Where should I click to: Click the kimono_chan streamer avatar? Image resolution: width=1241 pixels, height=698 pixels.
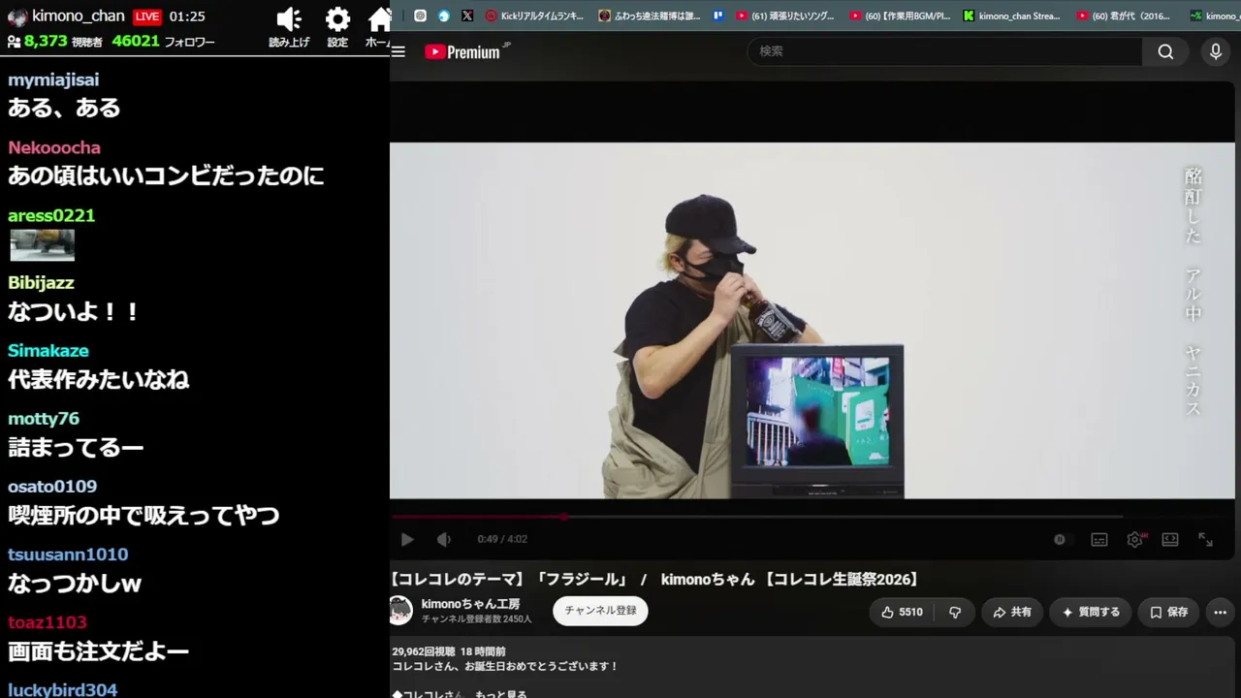click(16, 16)
